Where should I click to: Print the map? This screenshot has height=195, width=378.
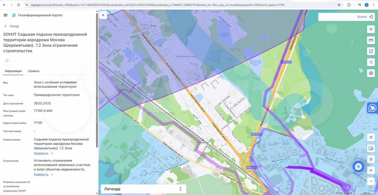(x=371, y=73)
